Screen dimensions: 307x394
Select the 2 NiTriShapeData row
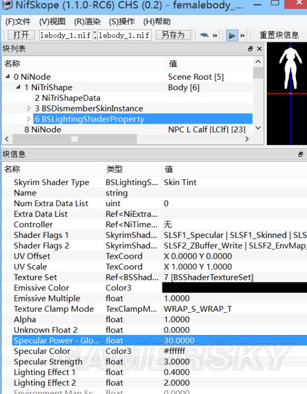(127, 98)
